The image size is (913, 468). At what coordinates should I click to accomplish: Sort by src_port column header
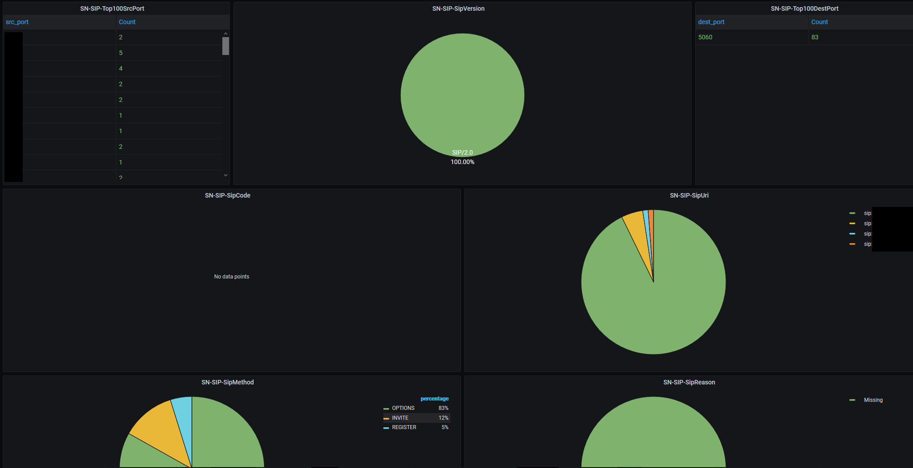(x=17, y=22)
